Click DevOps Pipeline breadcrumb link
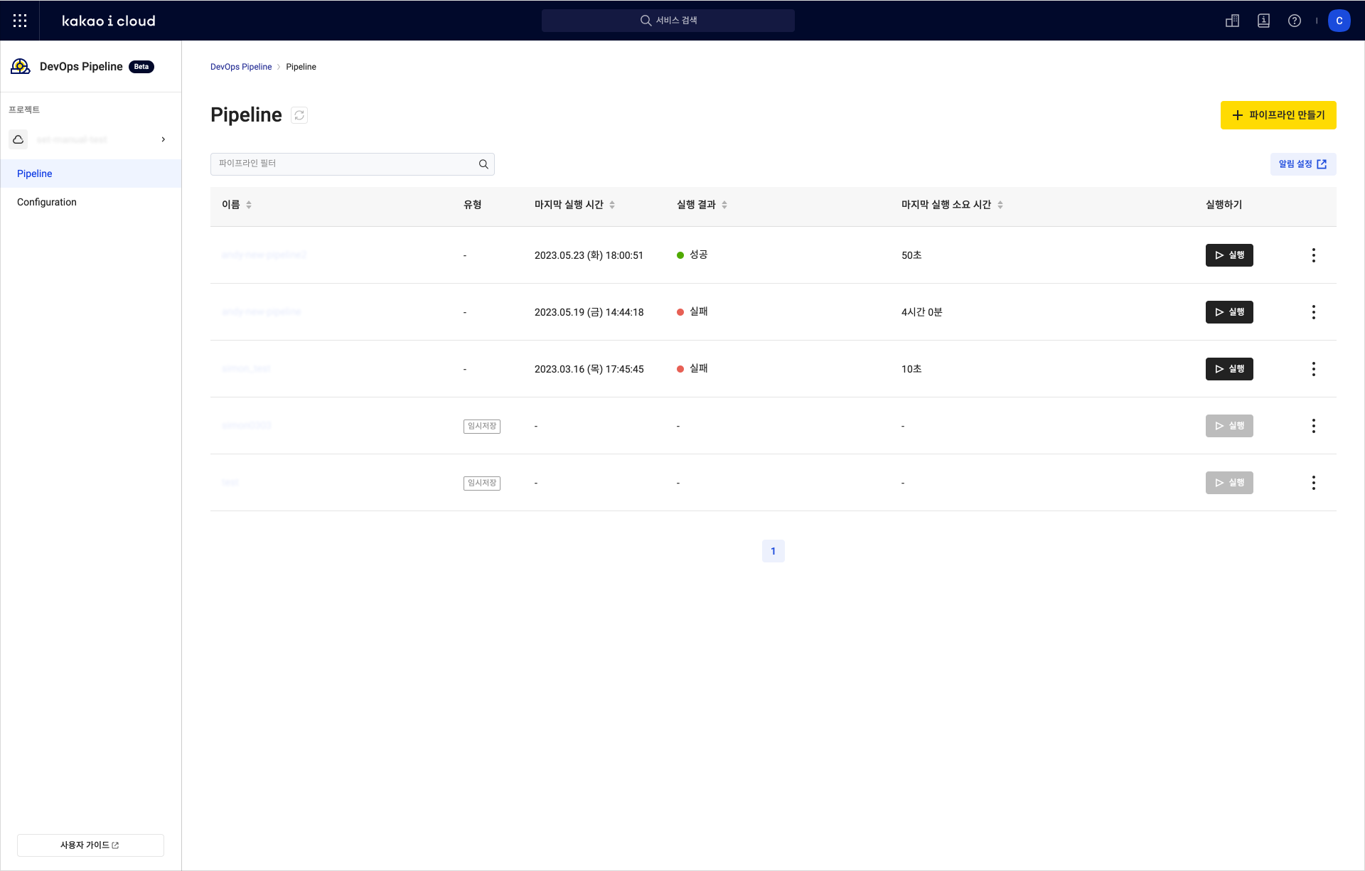Image resolution: width=1365 pixels, height=871 pixels. click(x=241, y=67)
